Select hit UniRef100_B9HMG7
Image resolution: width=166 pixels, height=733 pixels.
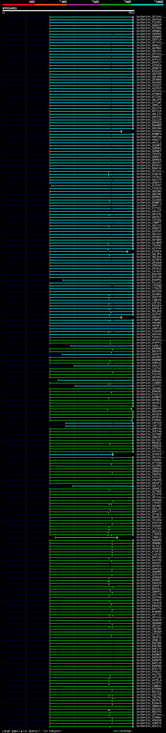(149, 57)
